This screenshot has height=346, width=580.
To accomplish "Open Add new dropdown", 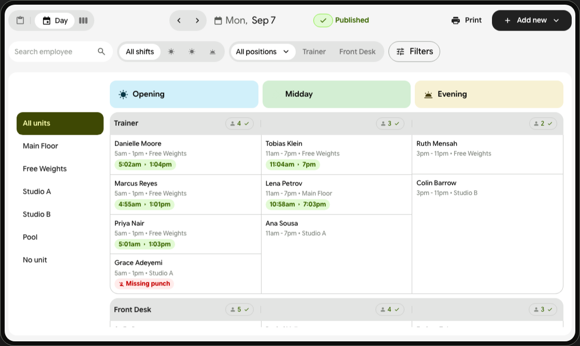I will click(531, 20).
